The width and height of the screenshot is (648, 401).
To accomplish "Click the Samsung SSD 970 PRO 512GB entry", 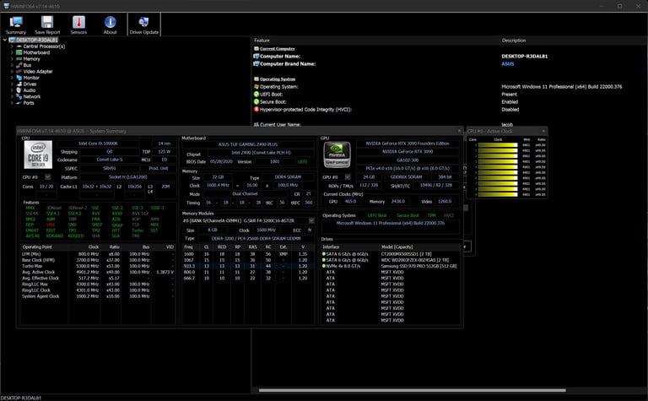I will point(418,266).
